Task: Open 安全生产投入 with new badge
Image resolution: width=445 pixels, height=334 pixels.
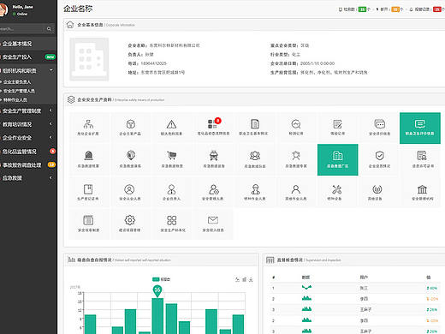Action: [28, 57]
